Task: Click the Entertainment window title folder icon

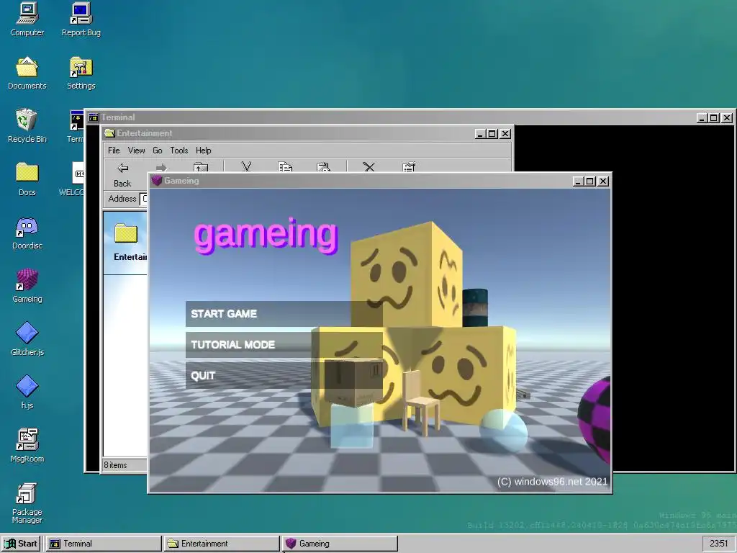Action: pos(109,133)
